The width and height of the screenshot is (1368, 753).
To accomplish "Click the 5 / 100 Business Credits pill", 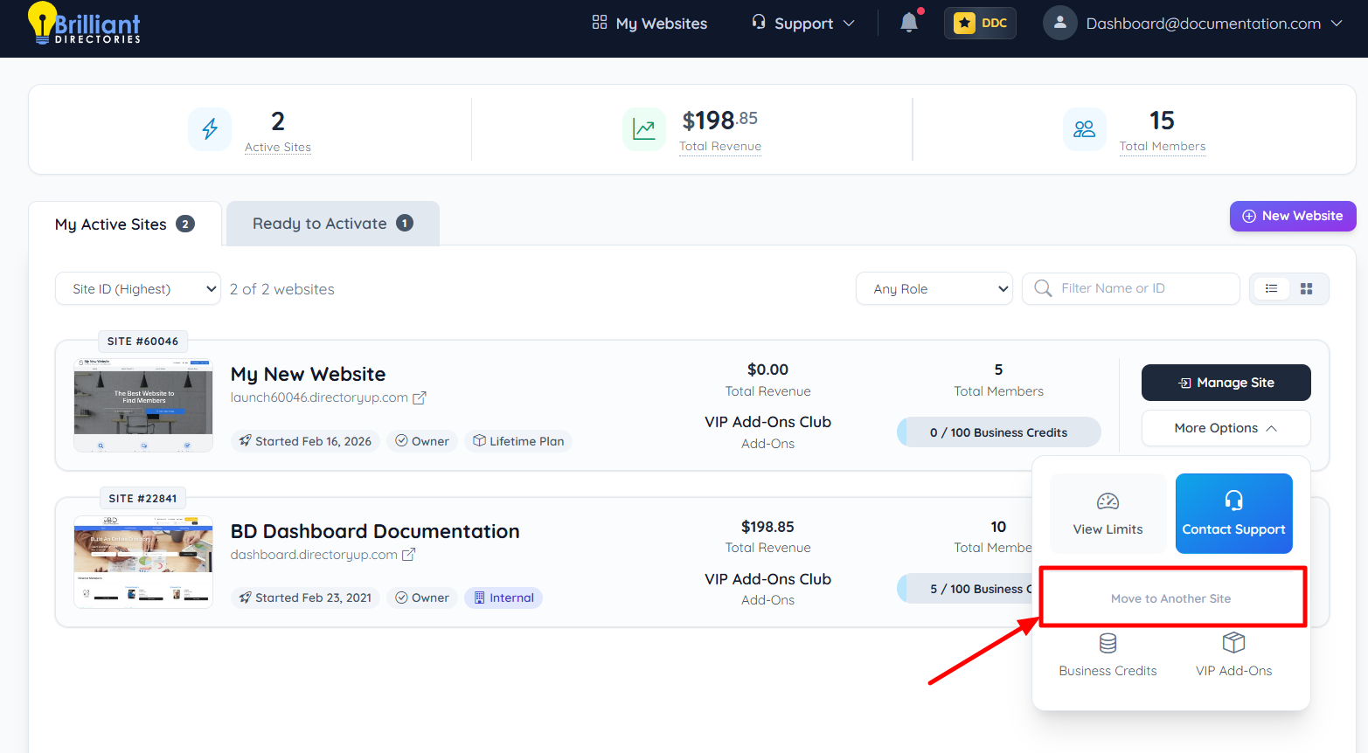I will (965, 589).
